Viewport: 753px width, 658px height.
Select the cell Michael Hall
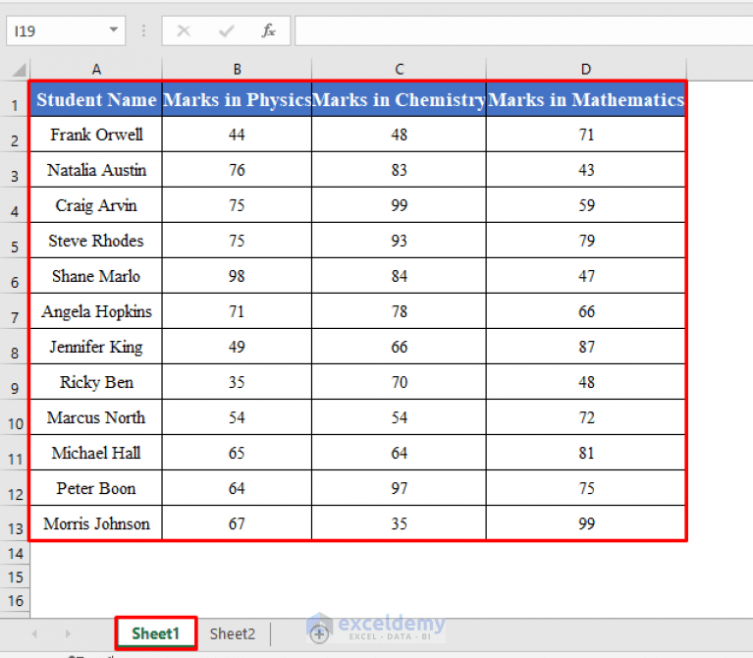click(96, 453)
